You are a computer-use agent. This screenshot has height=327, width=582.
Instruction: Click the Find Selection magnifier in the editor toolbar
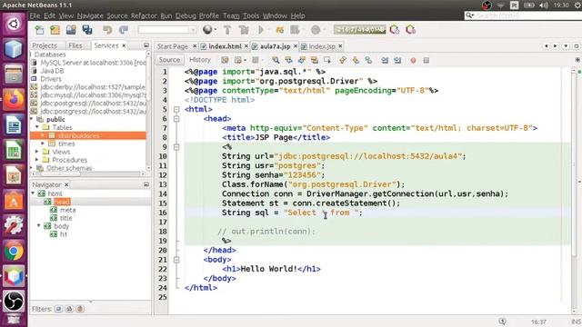[276, 60]
